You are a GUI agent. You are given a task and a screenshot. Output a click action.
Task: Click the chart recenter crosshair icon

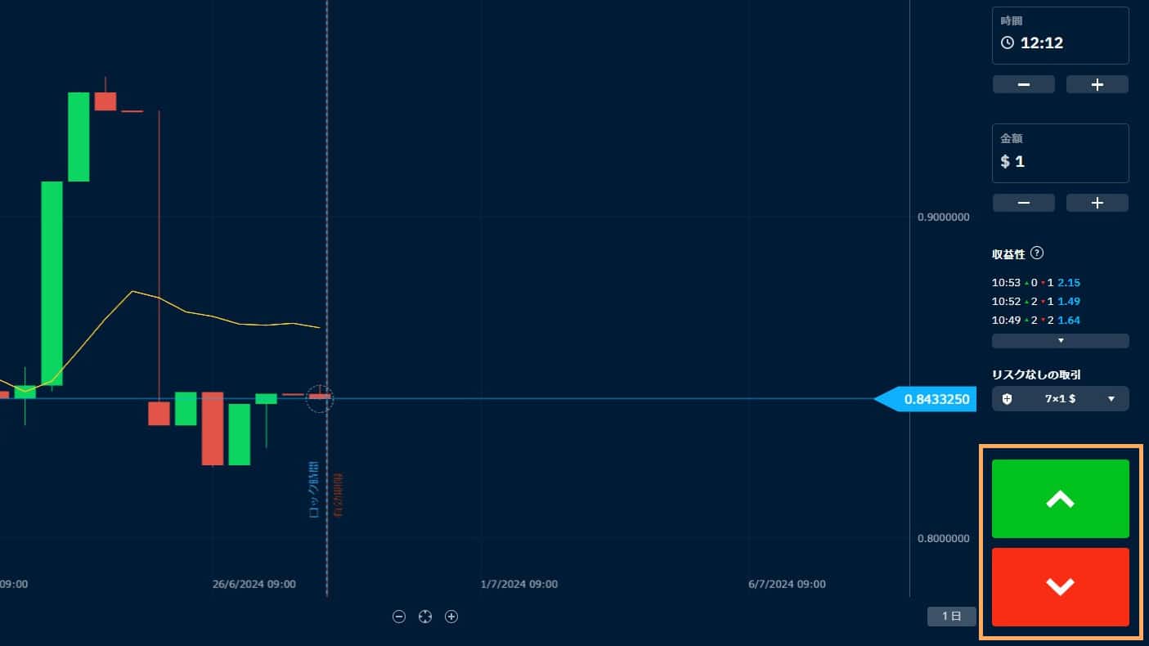tap(425, 617)
